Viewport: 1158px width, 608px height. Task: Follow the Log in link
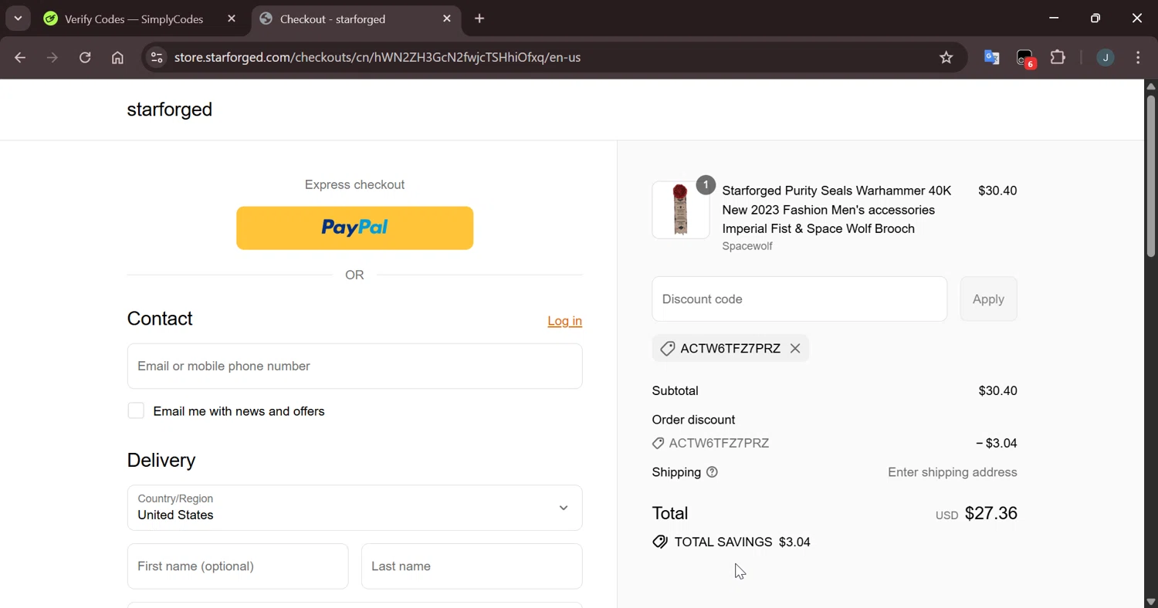tap(565, 321)
